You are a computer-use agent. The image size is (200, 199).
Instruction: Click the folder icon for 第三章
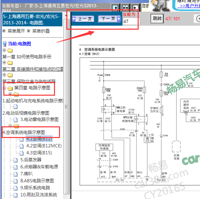pos(10,75)
